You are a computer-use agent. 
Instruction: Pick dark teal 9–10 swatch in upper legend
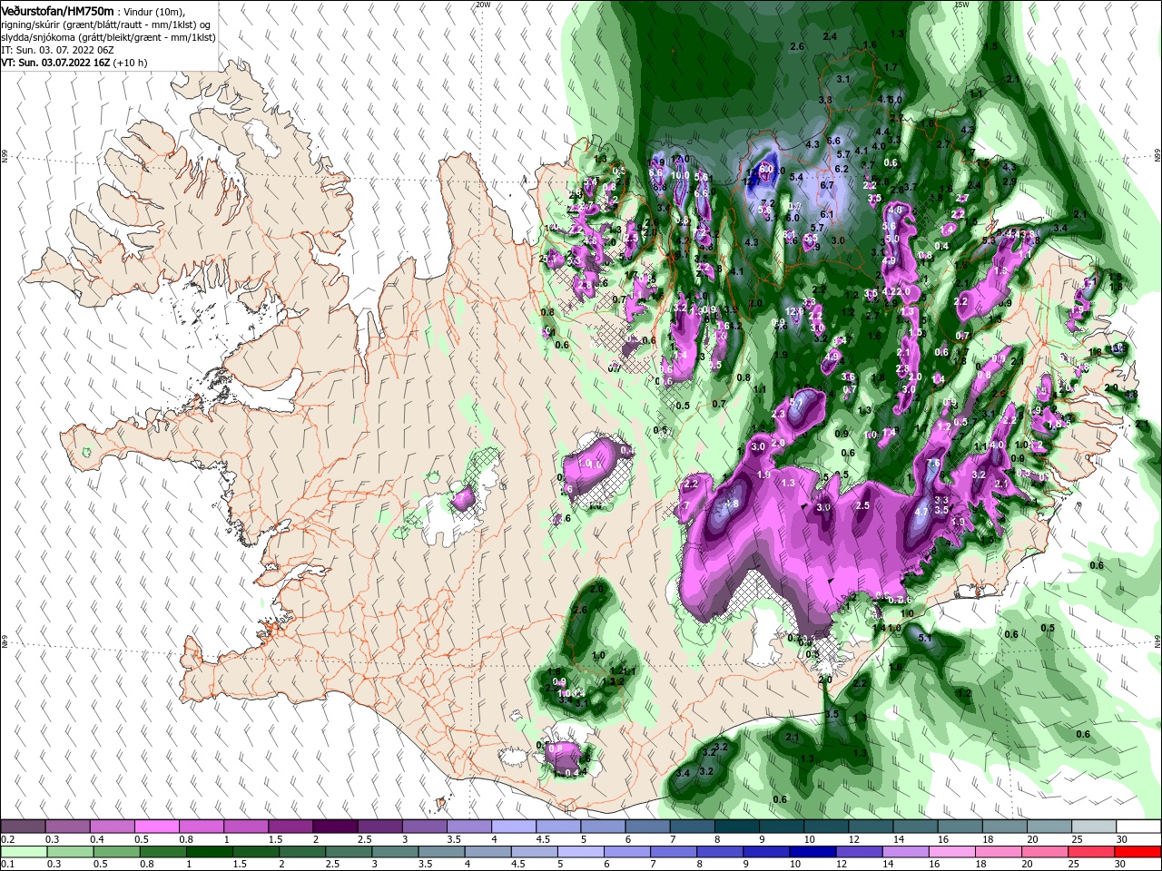click(781, 827)
